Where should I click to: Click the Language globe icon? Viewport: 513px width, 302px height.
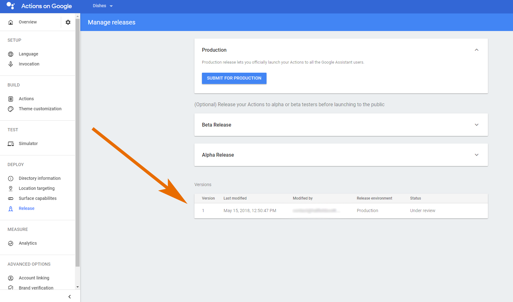click(11, 54)
